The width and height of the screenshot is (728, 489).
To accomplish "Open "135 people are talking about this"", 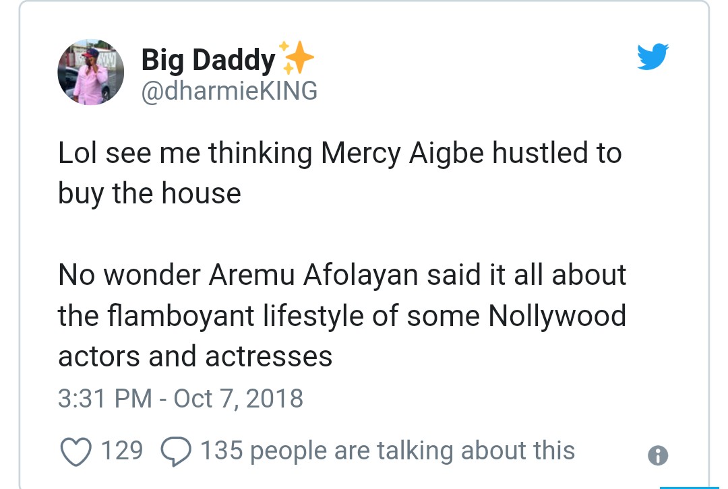I will pos(388,451).
